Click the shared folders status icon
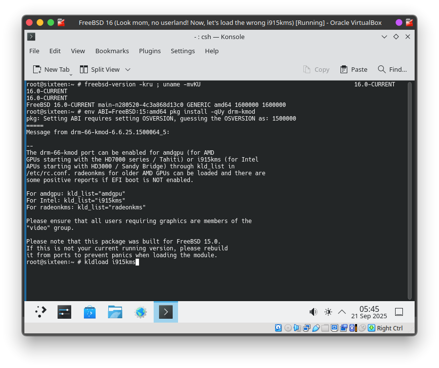The image size is (439, 368). click(x=325, y=328)
